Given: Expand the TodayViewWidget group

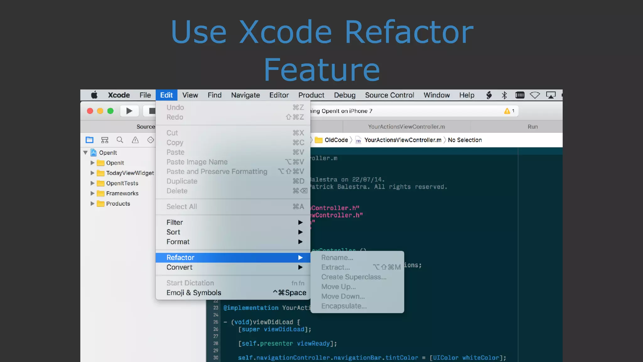Looking at the screenshot, I should [x=92, y=173].
